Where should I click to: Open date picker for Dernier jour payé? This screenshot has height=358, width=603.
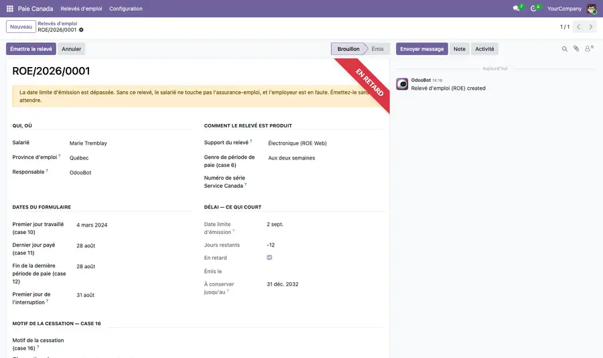[x=133, y=245]
